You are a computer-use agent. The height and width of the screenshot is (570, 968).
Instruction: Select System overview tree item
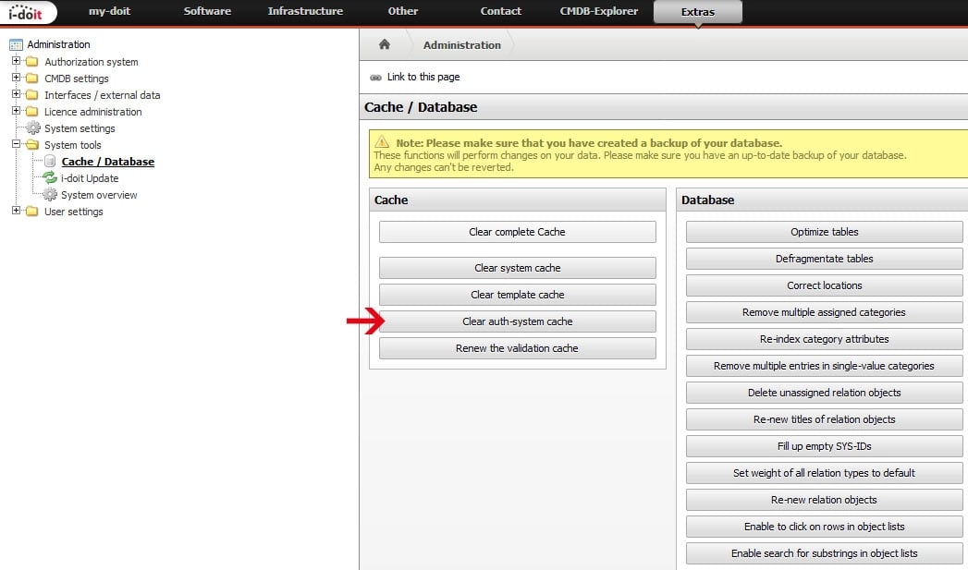coord(99,195)
